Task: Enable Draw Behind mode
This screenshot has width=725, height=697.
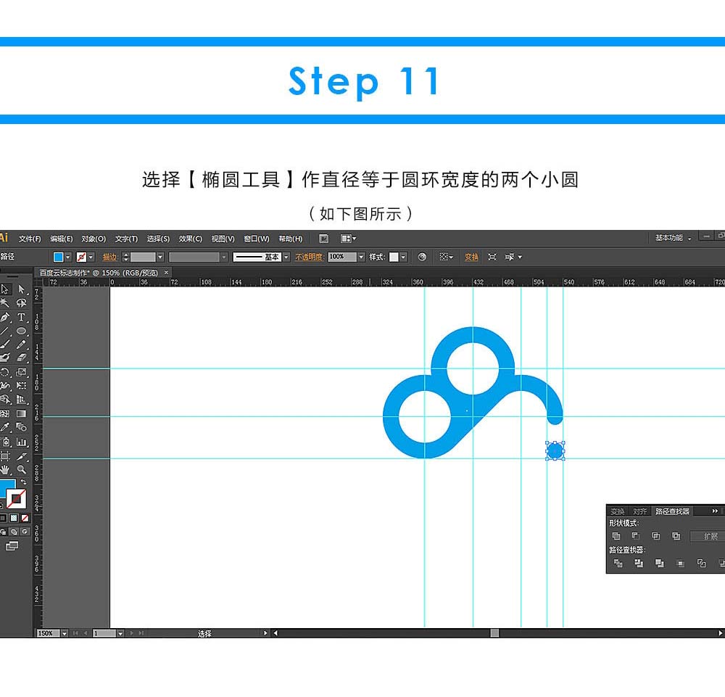Action: [14, 532]
